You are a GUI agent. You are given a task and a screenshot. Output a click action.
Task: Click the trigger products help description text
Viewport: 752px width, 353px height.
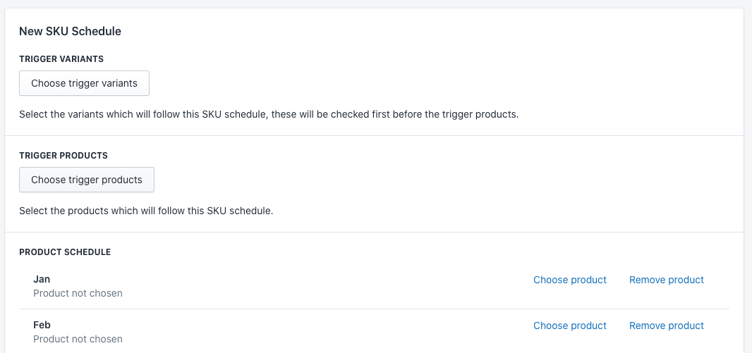[x=145, y=210]
